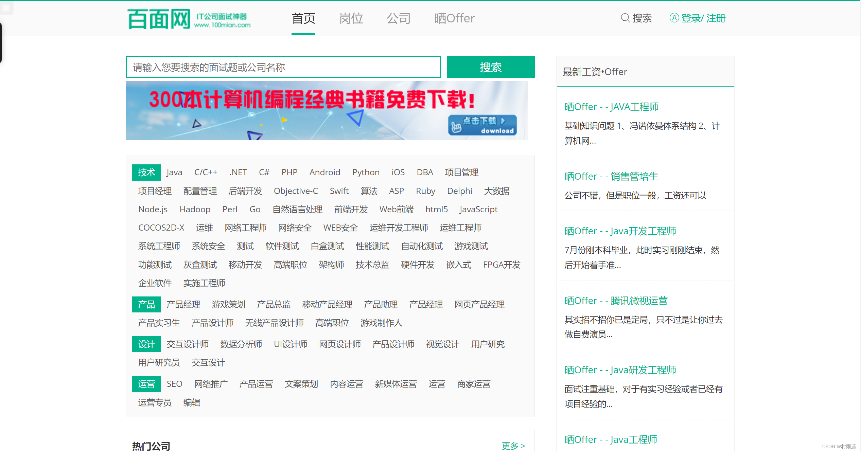Click the green 搜索 button
This screenshot has width=861, height=452.
tap(491, 67)
